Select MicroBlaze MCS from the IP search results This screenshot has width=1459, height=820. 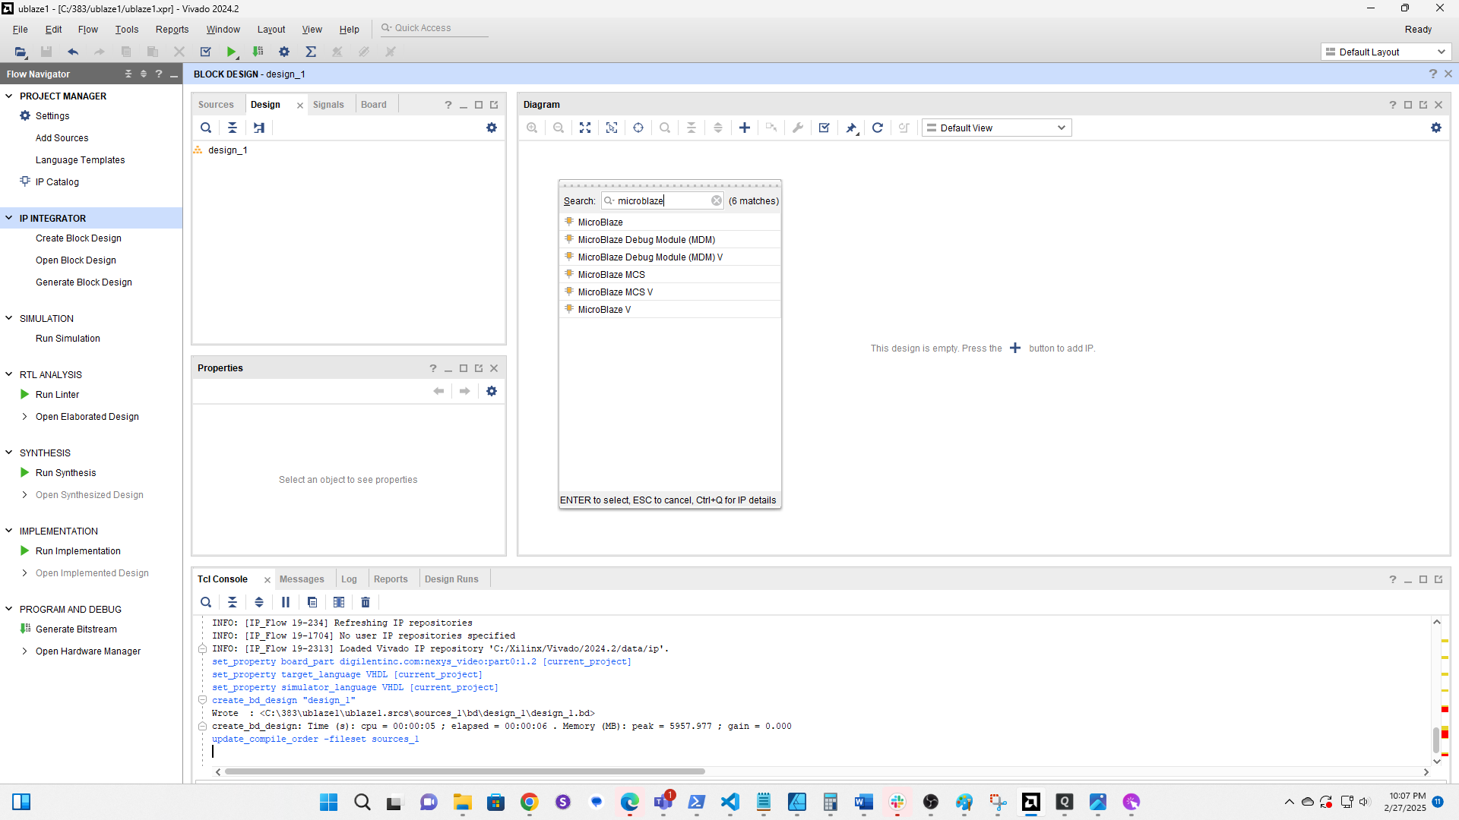point(612,274)
